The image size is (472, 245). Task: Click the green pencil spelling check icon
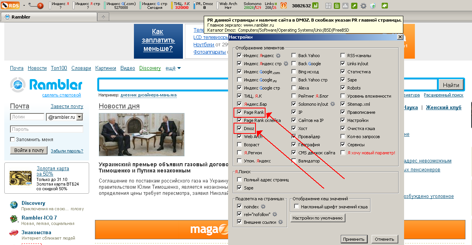pos(355,6)
